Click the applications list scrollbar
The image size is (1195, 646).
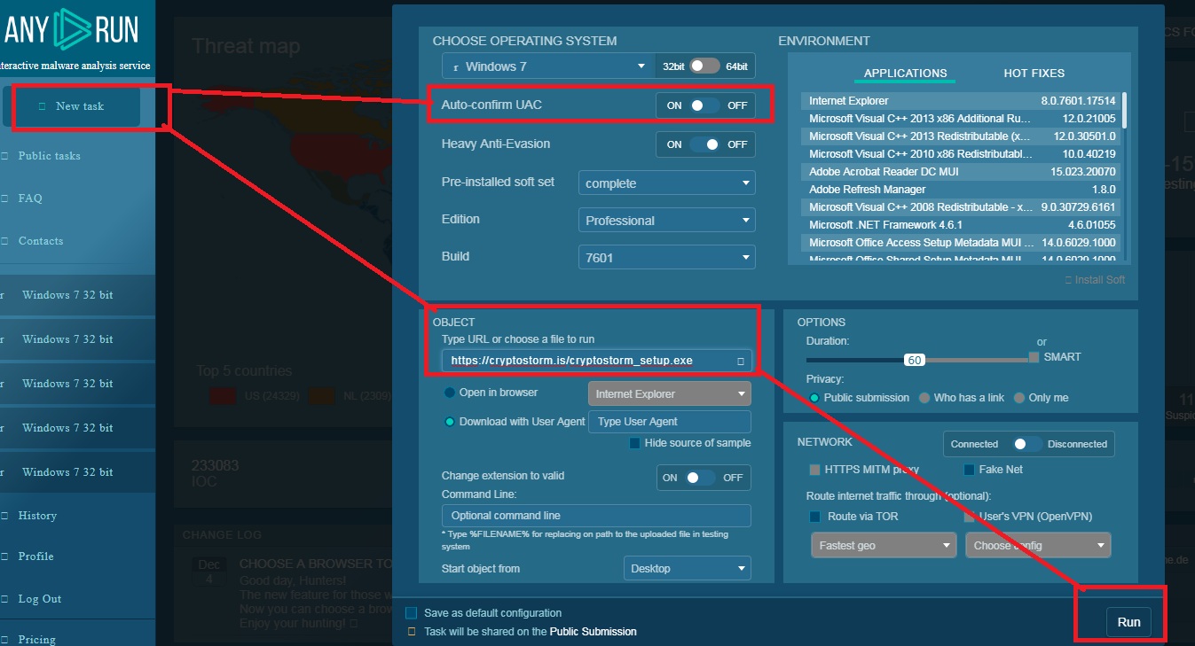tap(1125, 110)
